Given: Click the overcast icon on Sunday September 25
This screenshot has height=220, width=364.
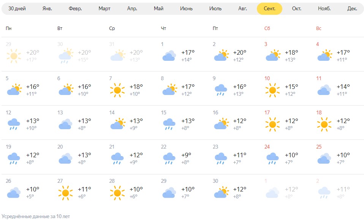Looking at the screenshot, I should (324, 158).
